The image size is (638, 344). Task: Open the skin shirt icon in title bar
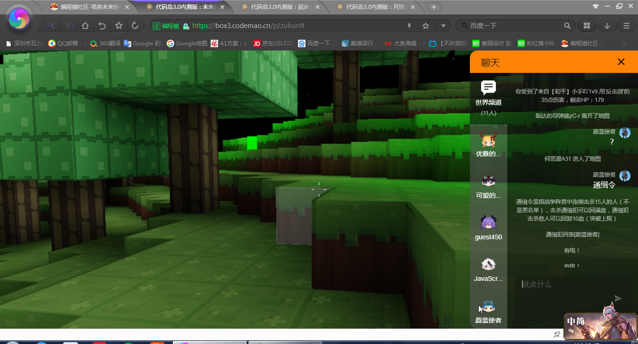[x=595, y=7]
